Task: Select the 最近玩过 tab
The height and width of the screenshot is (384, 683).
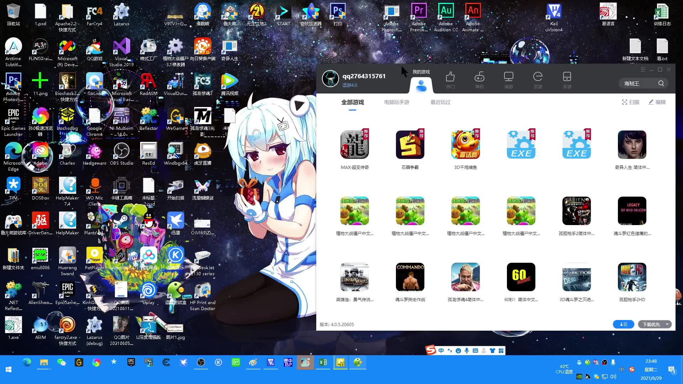Action: click(x=440, y=102)
